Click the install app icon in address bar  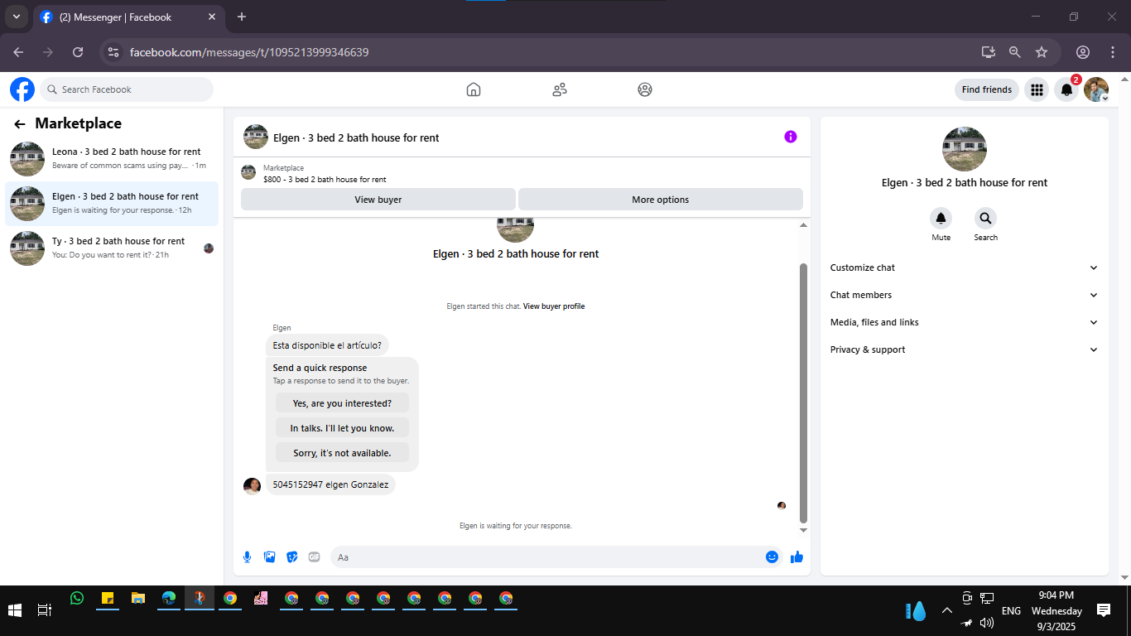click(988, 52)
